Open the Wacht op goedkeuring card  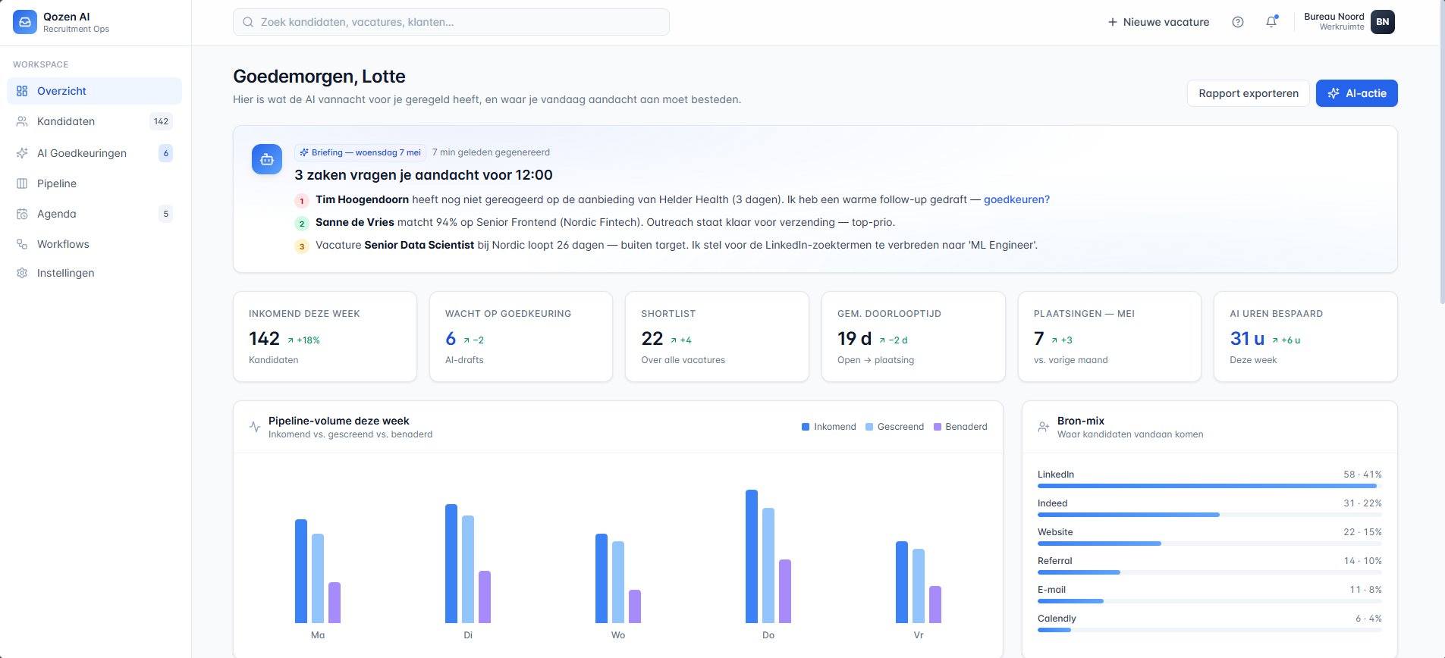point(521,337)
